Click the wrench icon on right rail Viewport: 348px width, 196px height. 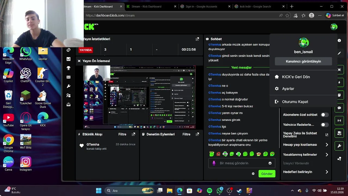(x=339, y=146)
